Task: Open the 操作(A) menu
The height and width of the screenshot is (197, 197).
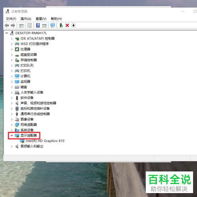Action: pyautogui.click(x=26, y=19)
